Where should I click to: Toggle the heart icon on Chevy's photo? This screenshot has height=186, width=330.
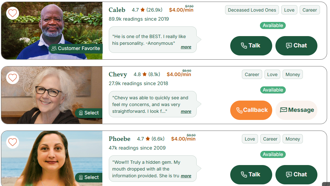(13, 78)
